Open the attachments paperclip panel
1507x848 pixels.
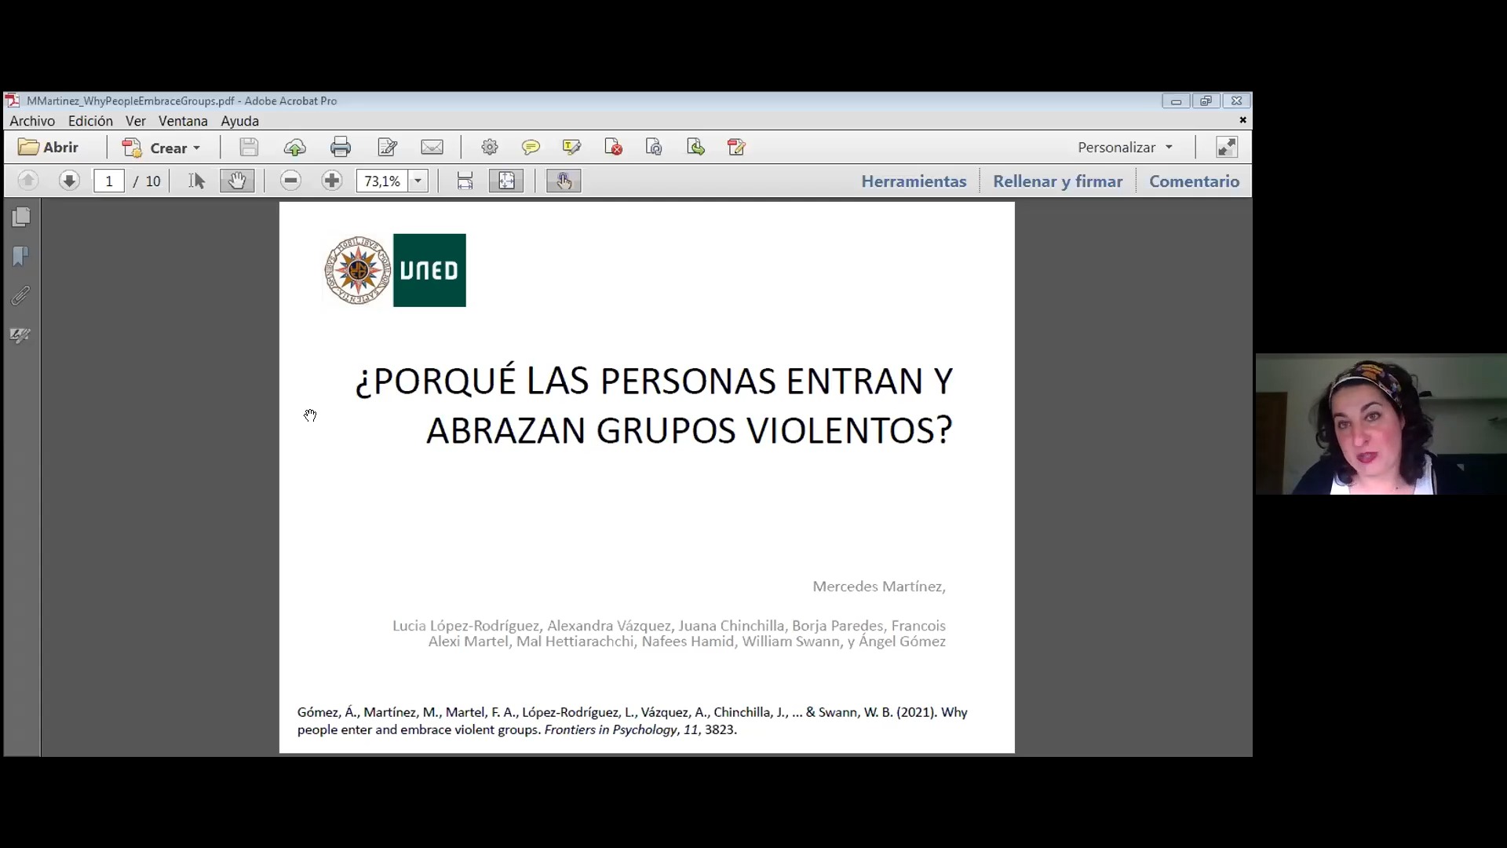point(21,296)
